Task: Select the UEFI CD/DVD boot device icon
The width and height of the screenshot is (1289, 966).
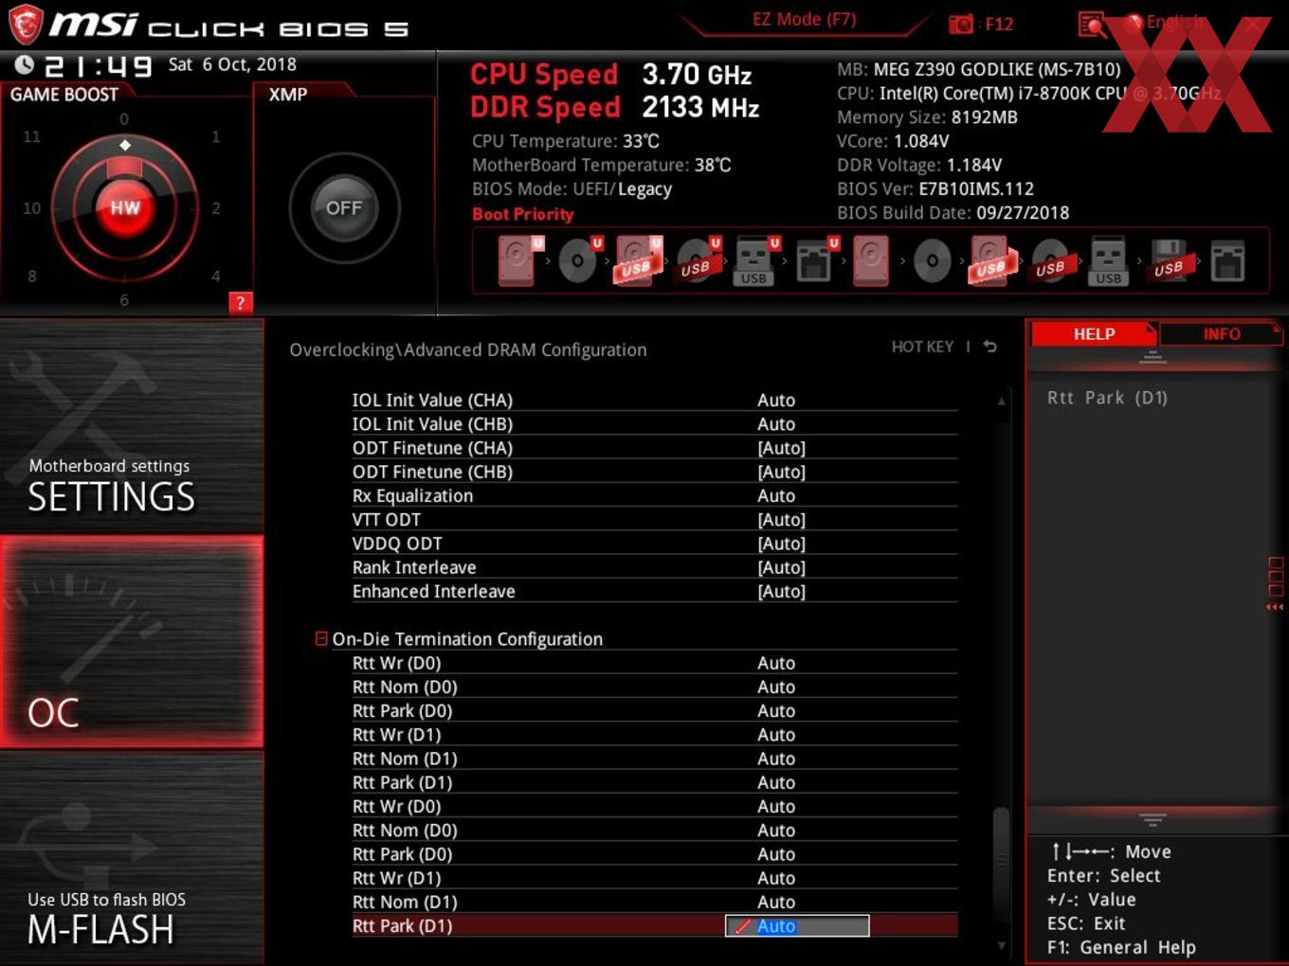Action: pyautogui.click(x=579, y=260)
